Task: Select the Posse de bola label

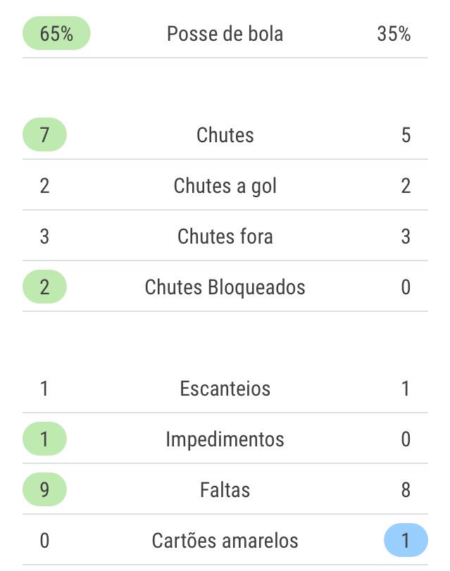Action: click(225, 34)
